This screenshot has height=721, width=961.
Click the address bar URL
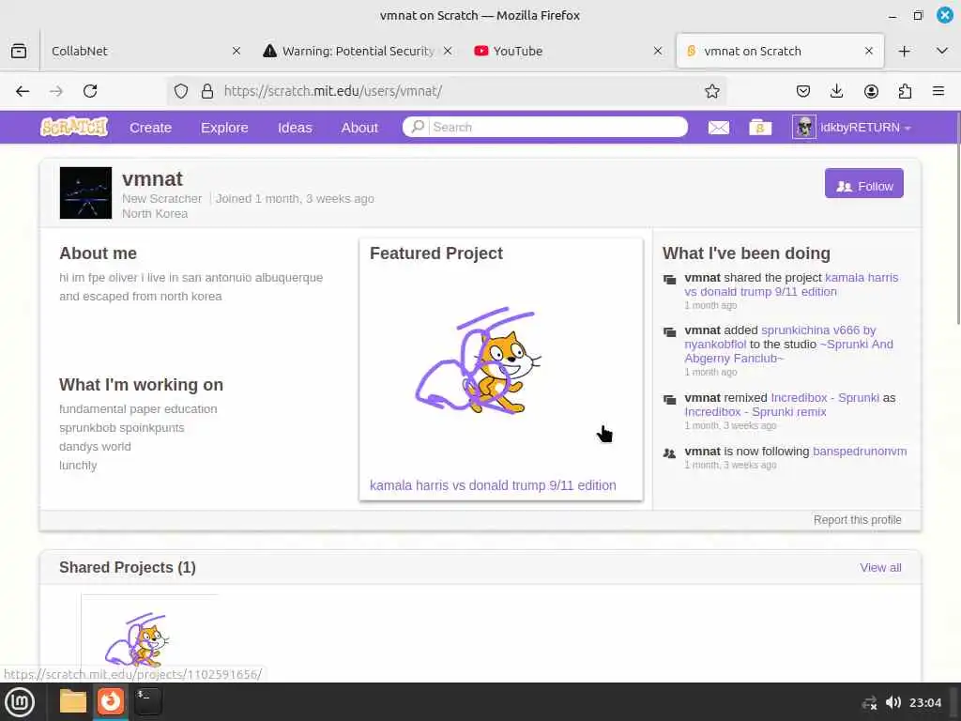[x=333, y=91]
